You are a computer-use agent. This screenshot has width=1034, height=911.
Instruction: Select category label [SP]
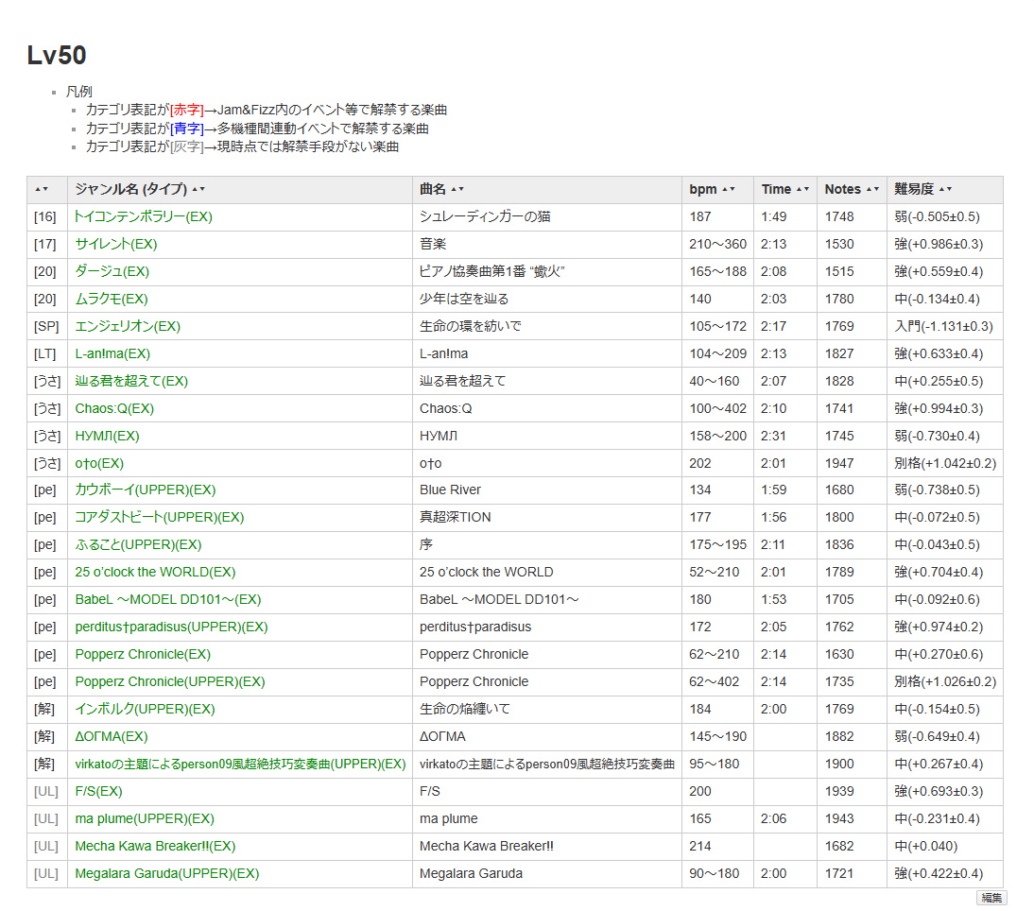point(46,326)
